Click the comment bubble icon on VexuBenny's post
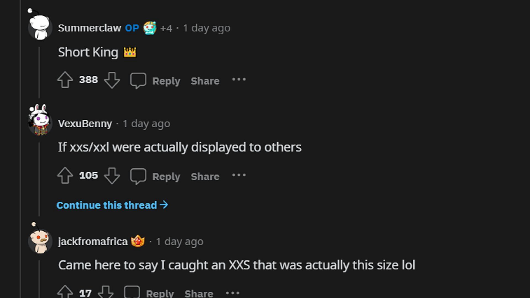The image size is (530, 298). click(137, 176)
